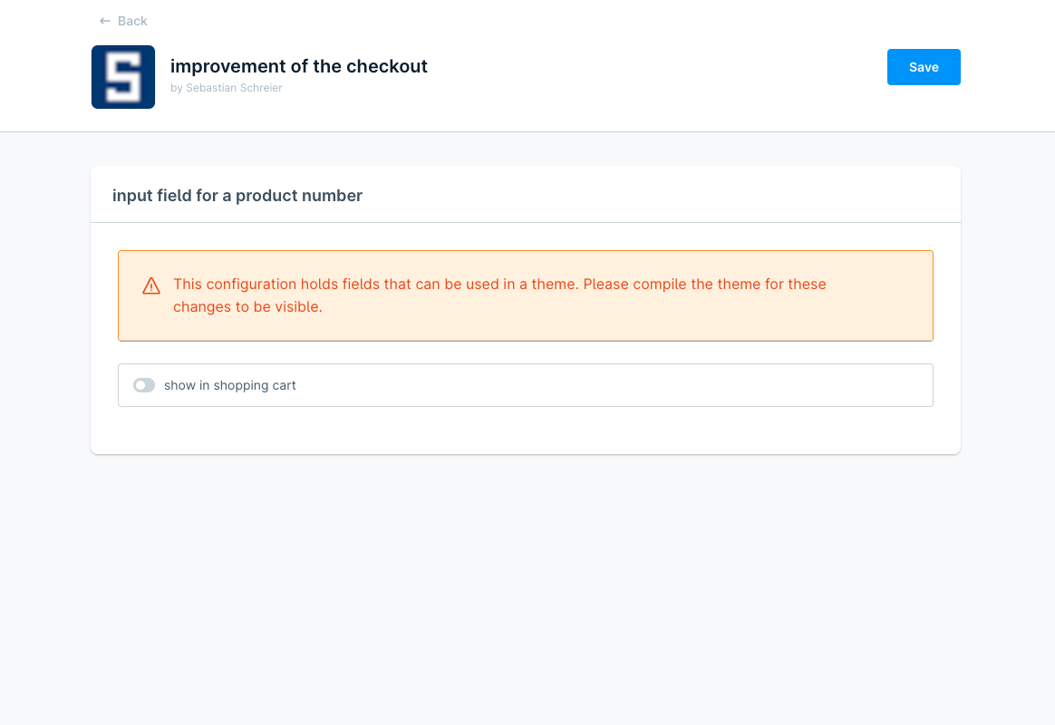Click the orange warning triangle icon
Image resolution: width=1055 pixels, height=725 pixels.
(151, 286)
